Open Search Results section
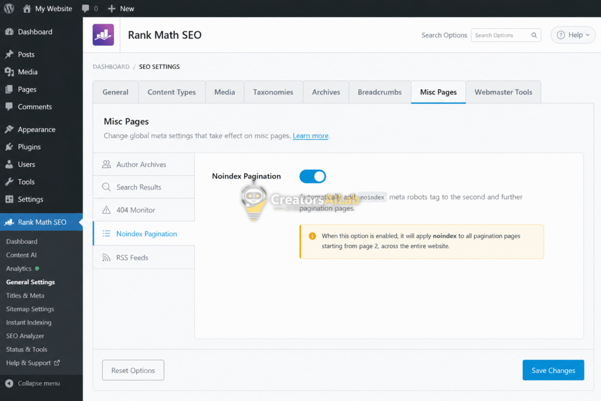The width and height of the screenshot is (601, 401). (144, 187)
